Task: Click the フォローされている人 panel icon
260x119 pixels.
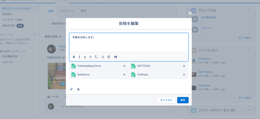Action: (x=193, y=110)
